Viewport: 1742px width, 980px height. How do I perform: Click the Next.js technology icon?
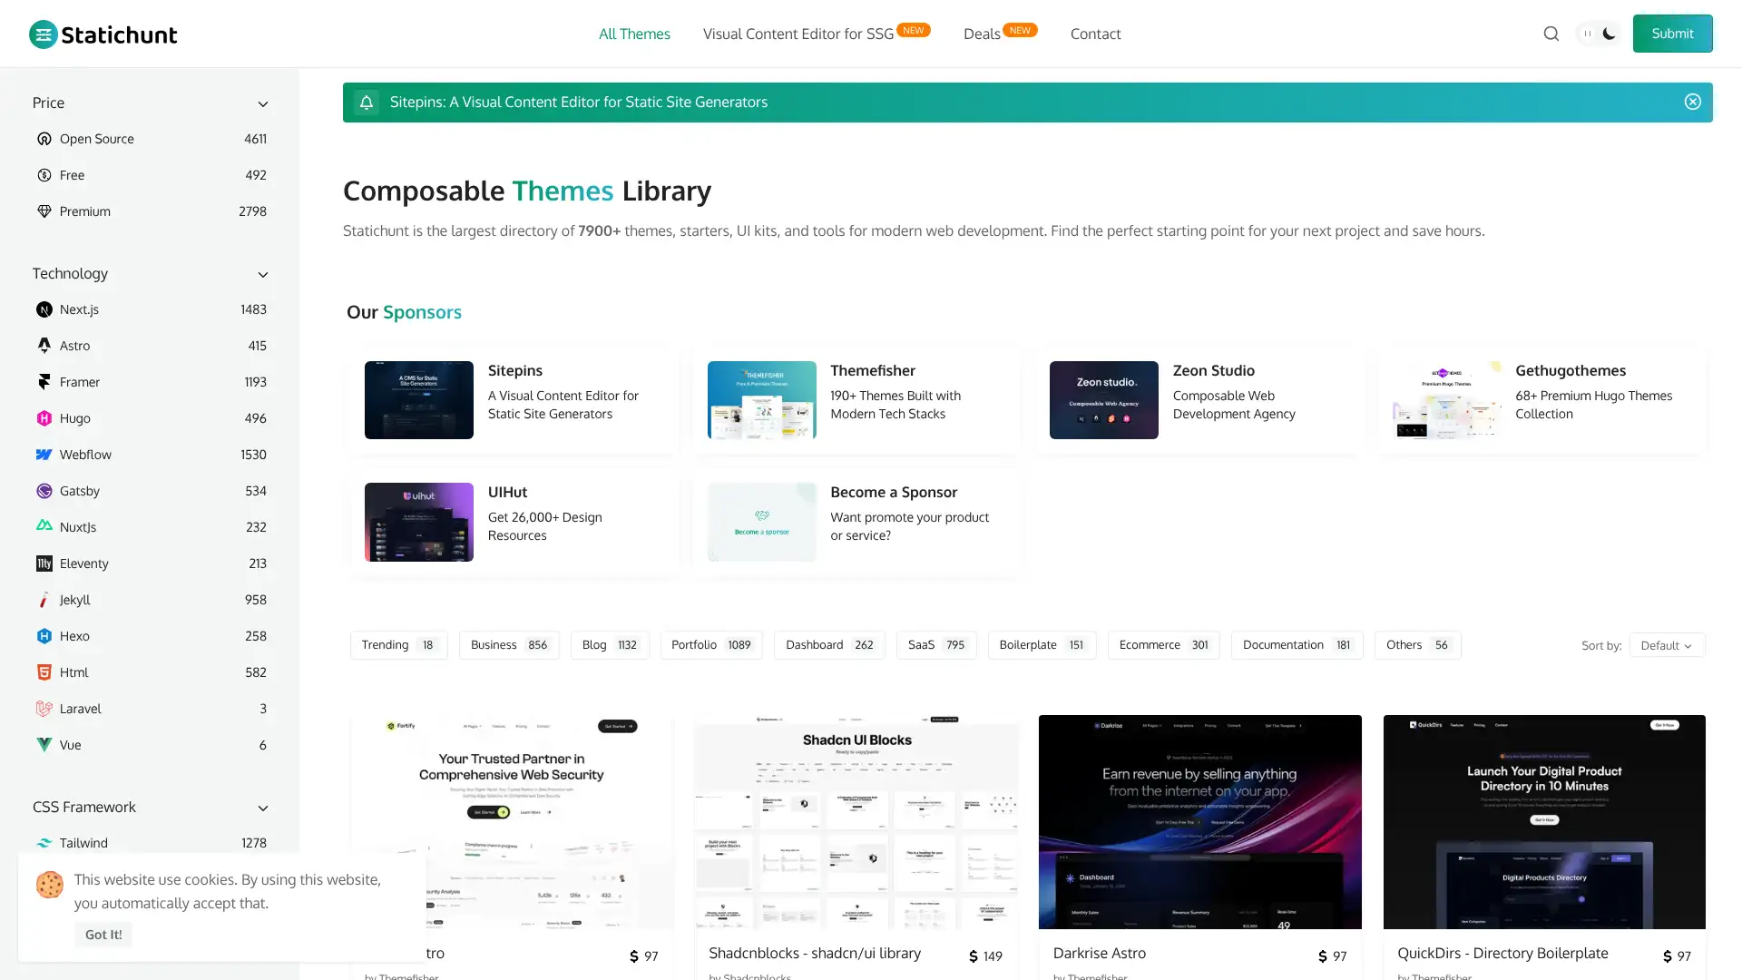(x=44, y=309)
